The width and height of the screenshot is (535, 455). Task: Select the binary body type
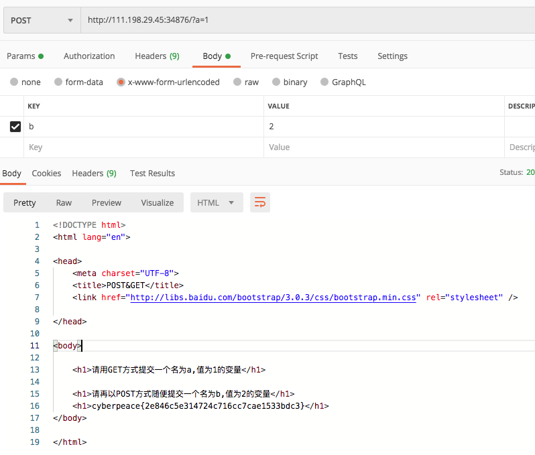click(x=290, y=82)
